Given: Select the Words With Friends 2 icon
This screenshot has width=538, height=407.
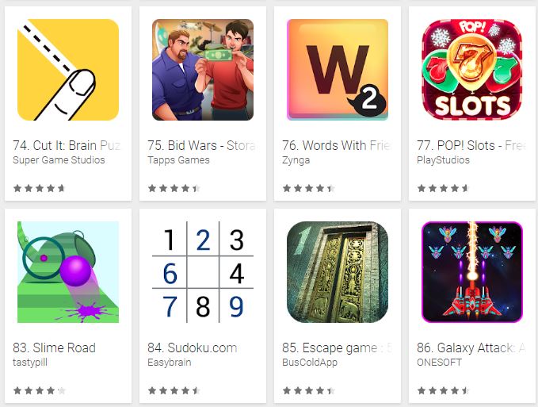Looking at the screenshot, I should coord(338,70).
